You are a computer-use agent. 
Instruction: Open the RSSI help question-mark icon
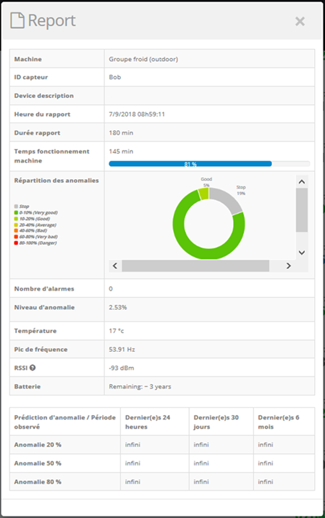pyautogui.click(x=32, y=368)
